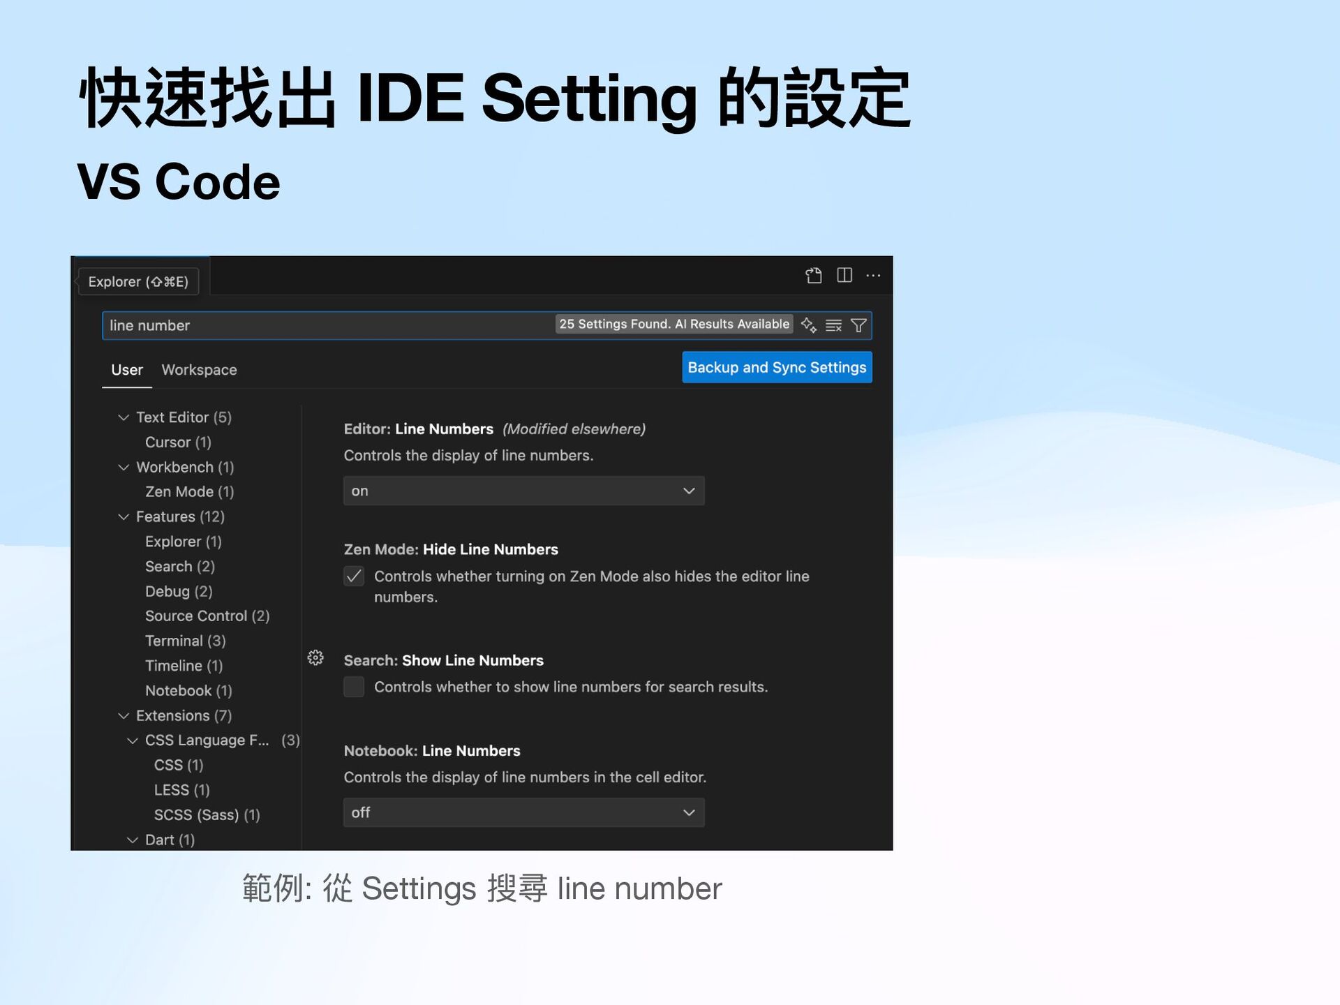Click the AI results sparkle icon
Screen dimensions: 1340x1005
(809, 325)
